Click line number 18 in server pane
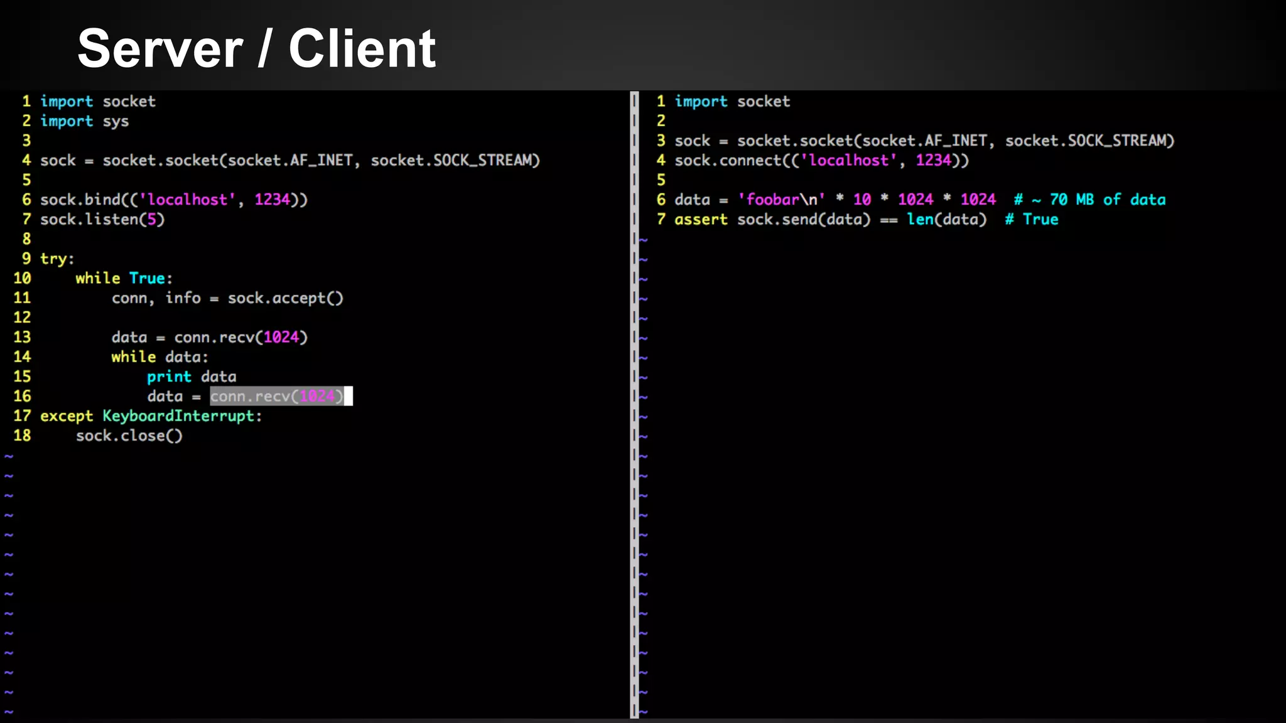 click(x=22, y=436)
